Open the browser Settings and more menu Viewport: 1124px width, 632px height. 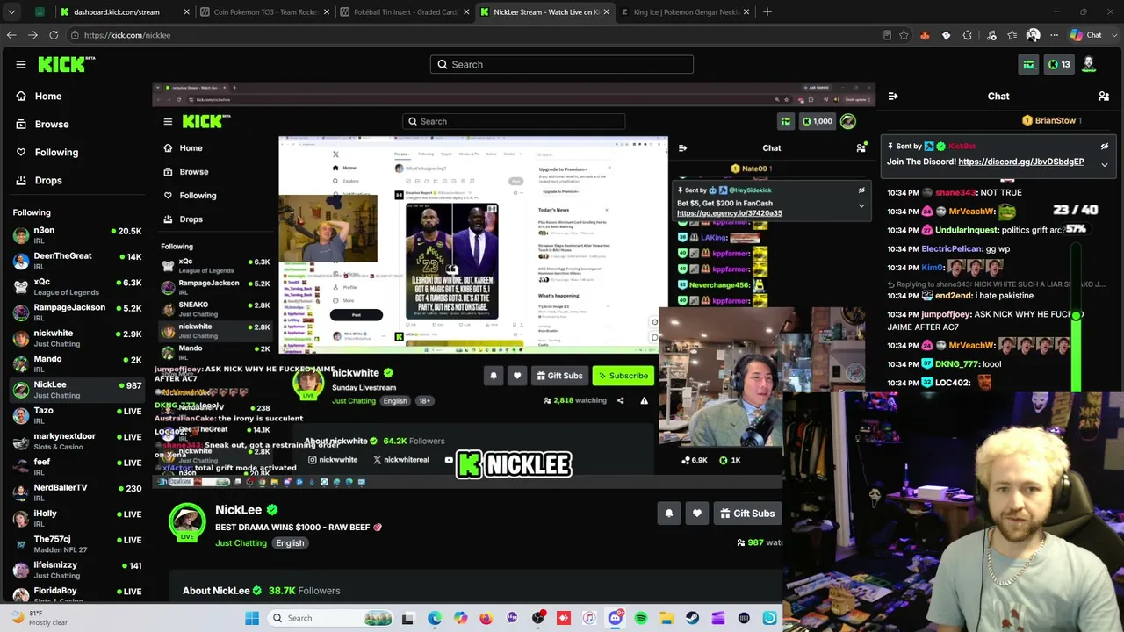[1054, 35]
